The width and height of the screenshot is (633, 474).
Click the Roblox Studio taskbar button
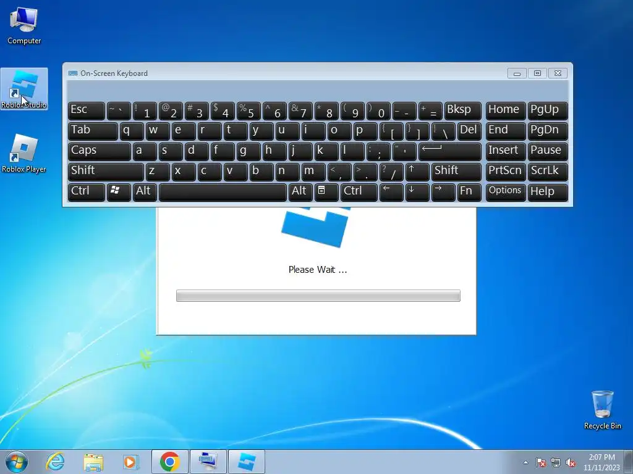[x=246, y=462]
